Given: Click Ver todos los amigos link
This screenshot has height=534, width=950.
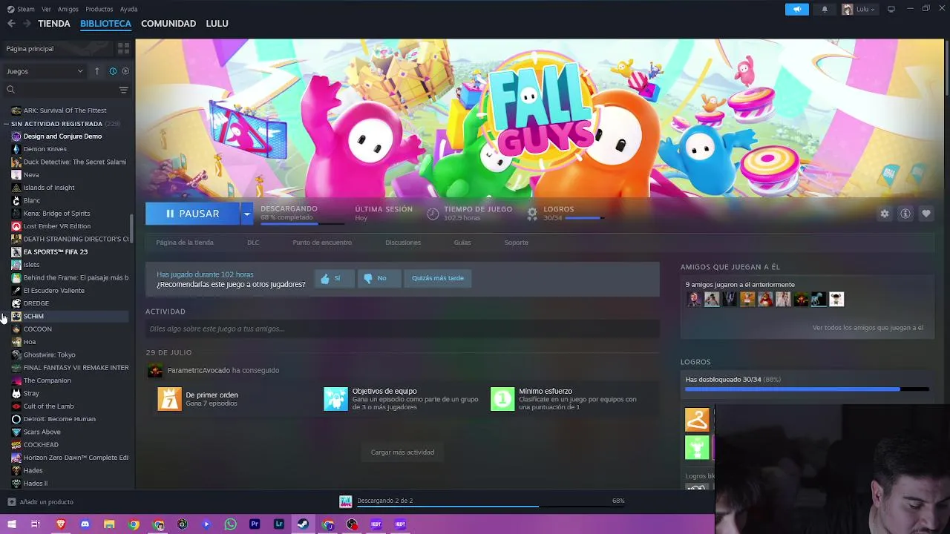Looking at the screenshot, I should click(x=868, y=328).
